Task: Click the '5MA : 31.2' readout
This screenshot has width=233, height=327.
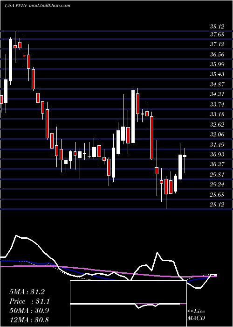Action: 27,292
